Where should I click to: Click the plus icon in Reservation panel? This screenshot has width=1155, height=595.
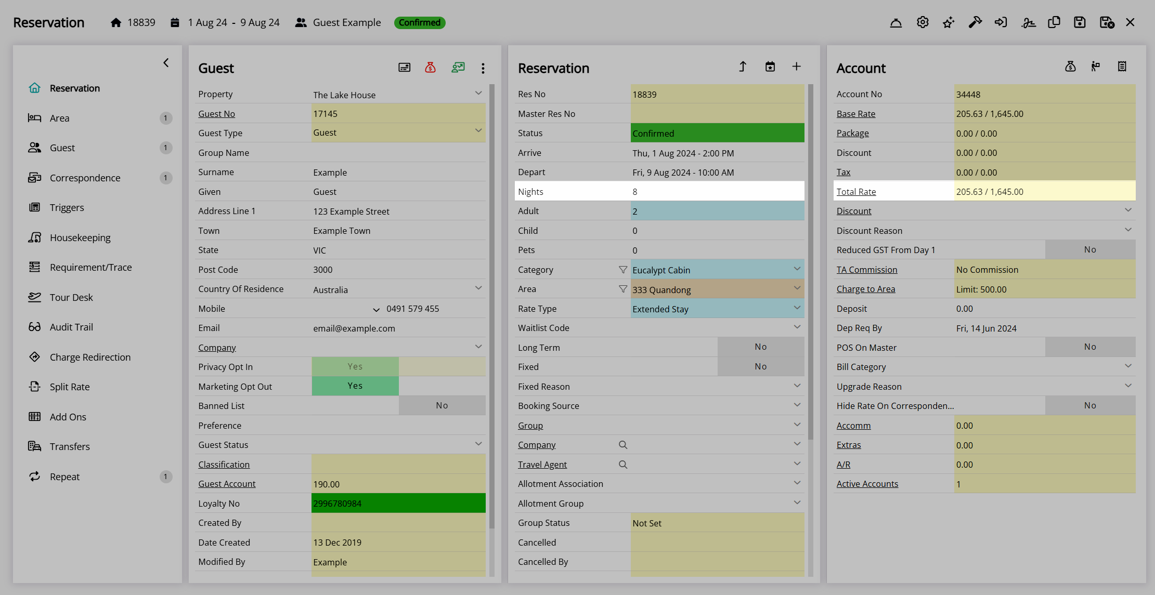coord(796,67)
